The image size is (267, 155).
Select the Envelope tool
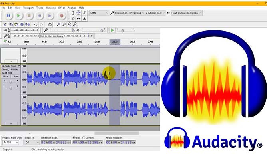click(x=78, y=13)
